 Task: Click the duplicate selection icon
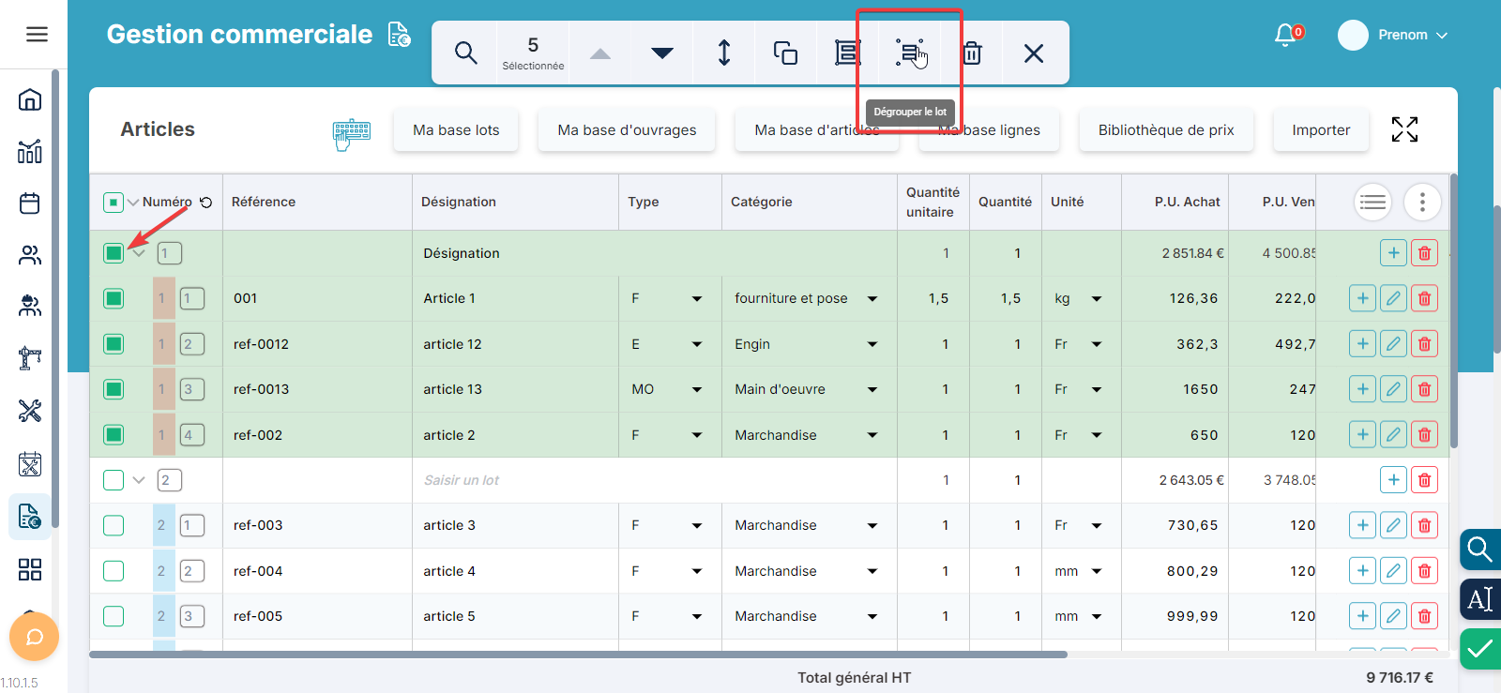pos(785,53)
